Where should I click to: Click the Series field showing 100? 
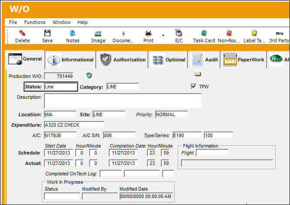[x=218, y=135]
